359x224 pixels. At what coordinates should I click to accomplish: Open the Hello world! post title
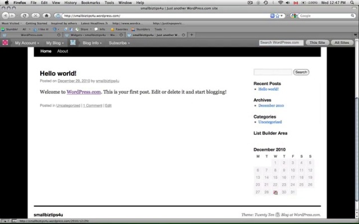(58, 73)
